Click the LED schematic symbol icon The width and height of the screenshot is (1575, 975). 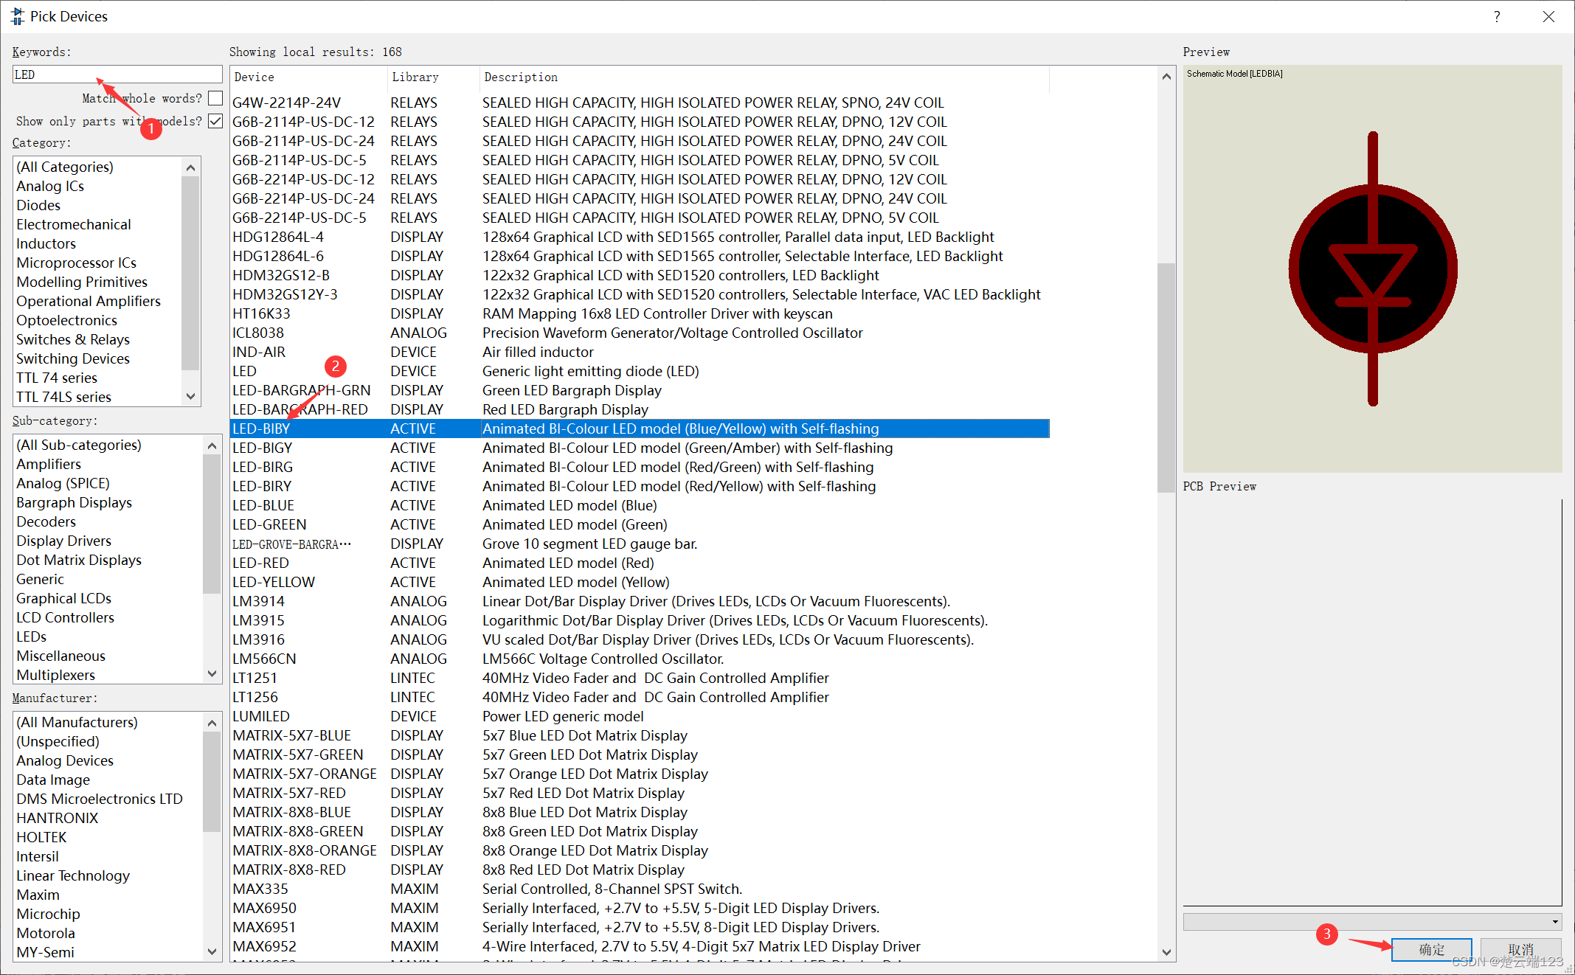point(1372,270)
